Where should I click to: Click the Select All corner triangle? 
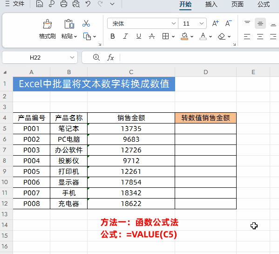(5, 72)
